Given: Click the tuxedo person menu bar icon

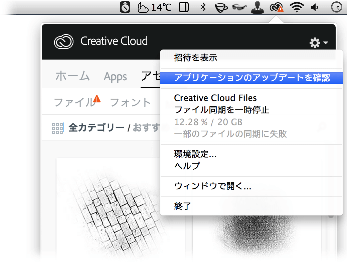Looking at the screenshot, I should point(257,8).
